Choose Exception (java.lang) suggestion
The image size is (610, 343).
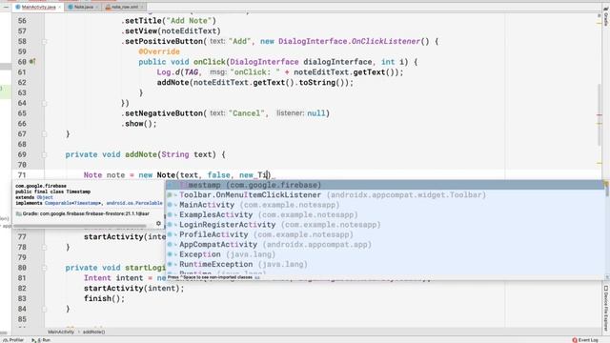[385, 254]
